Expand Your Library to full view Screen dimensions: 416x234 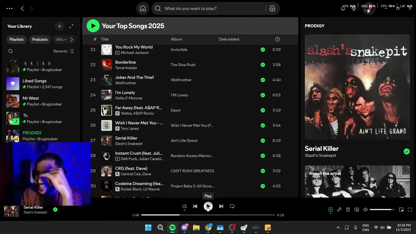tap(71, 26)
